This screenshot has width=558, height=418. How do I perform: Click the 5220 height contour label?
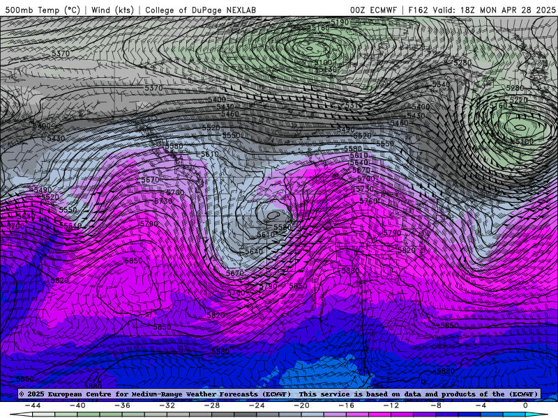point(518,100)
